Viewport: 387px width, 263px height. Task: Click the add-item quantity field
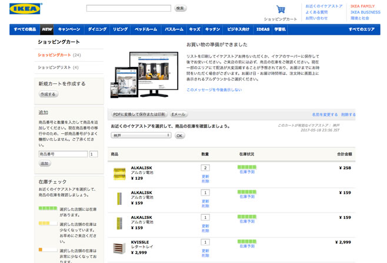[94, 154]
